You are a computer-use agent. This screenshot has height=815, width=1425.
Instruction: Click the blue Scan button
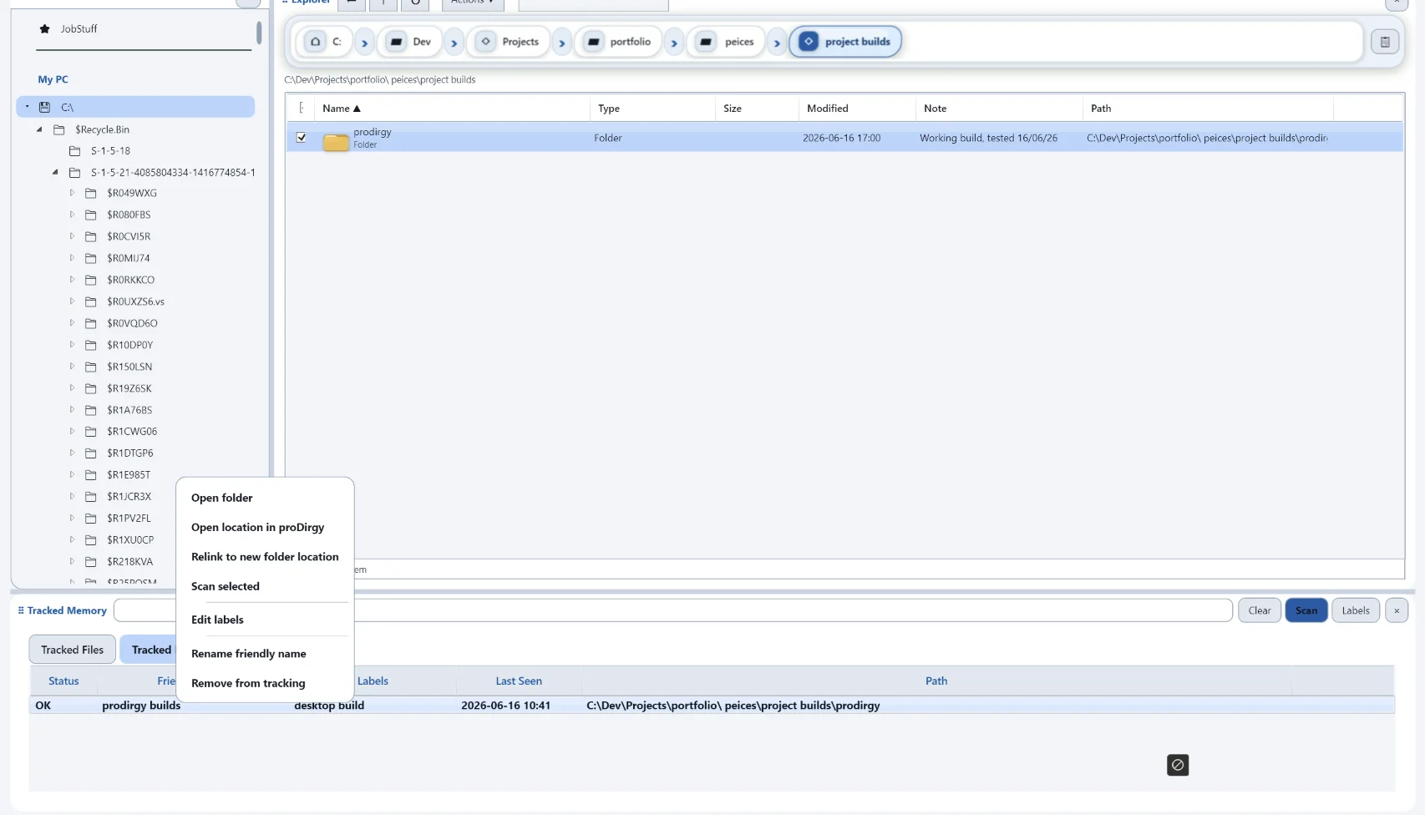click(x=1306, y=610)
